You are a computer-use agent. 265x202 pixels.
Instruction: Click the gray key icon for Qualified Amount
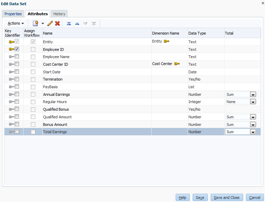(11, 117)
